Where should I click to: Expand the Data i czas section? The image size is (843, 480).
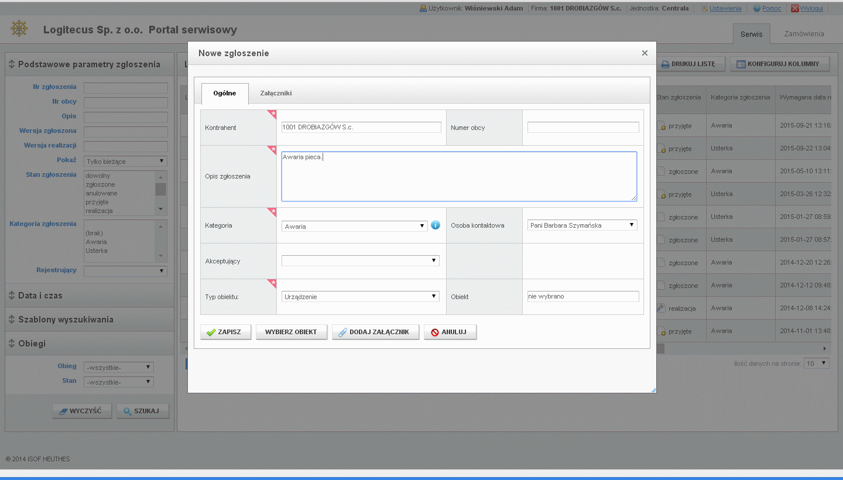coord(90,296)
